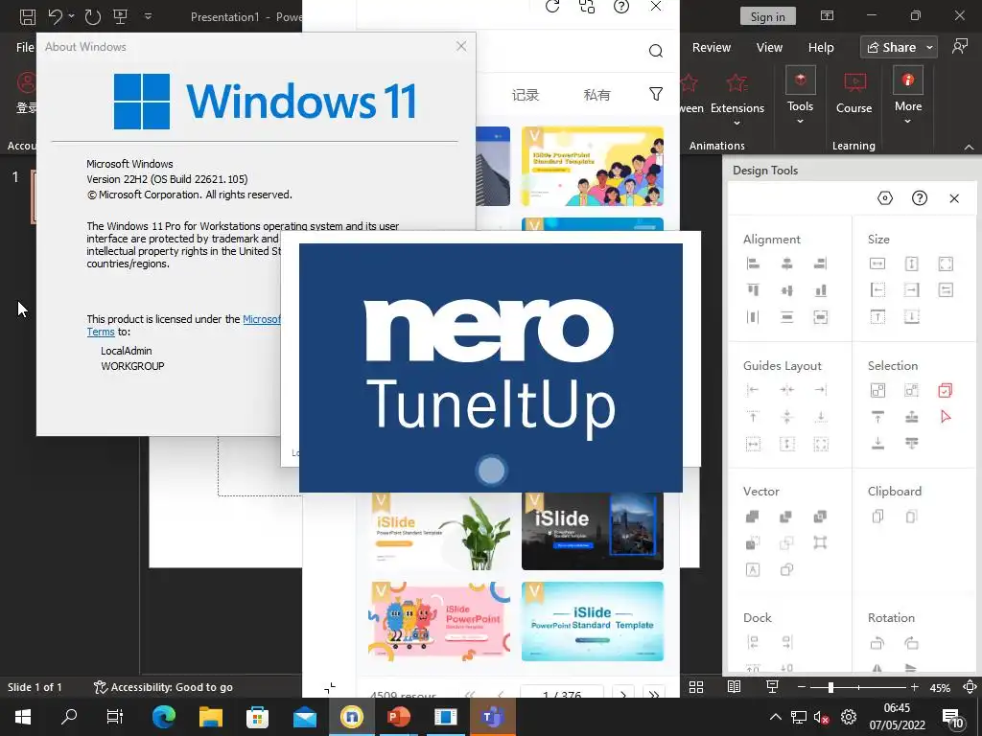The width and height of the screenshot is (982, 736).
Task: Switch to Slide Sorter view in status bar
Action: (x=696, y=687)
